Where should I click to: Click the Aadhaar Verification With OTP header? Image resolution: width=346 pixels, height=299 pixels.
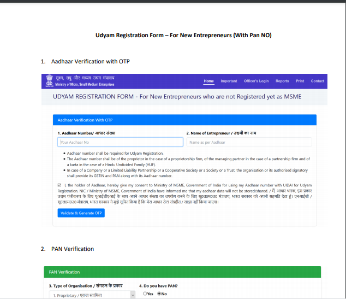184,120
